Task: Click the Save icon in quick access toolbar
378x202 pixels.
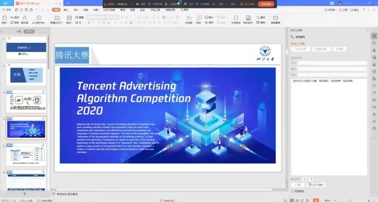Action: [16, 10]
